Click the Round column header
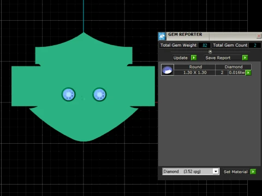262x196 pixels. point(195,67)
